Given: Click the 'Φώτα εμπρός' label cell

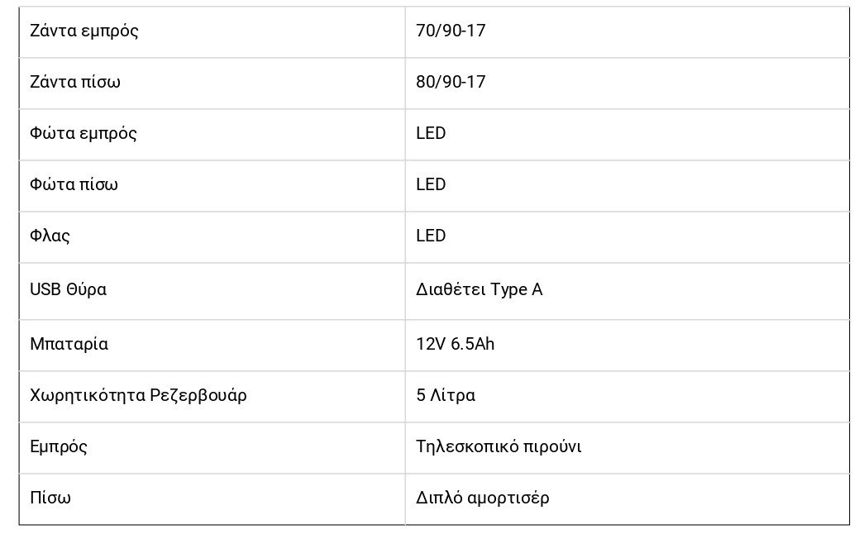Looking at the screenshot, I should tap(84, 133).
